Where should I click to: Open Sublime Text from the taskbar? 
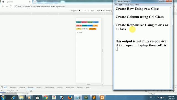pos(94,97)
